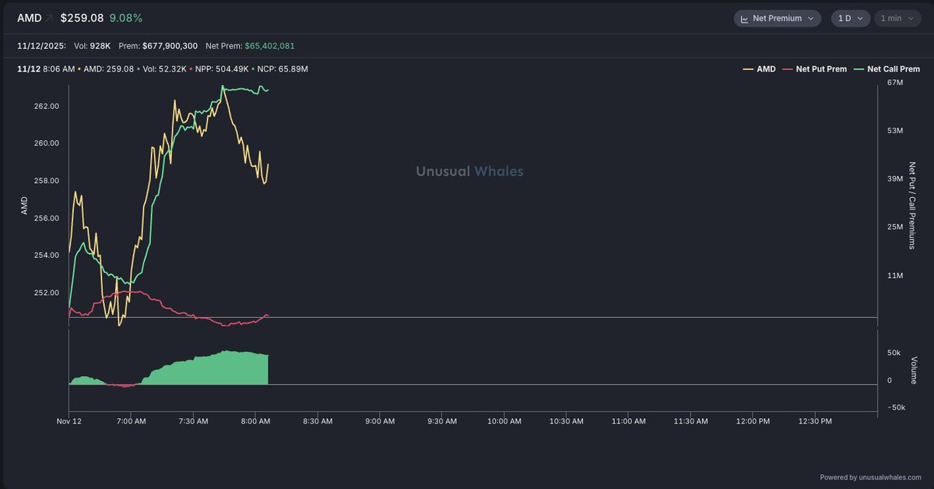Expand the 1 D timeframe dropdown
Image resolution: width=934 pixels, height=489 pixels.
pos(850,18)
